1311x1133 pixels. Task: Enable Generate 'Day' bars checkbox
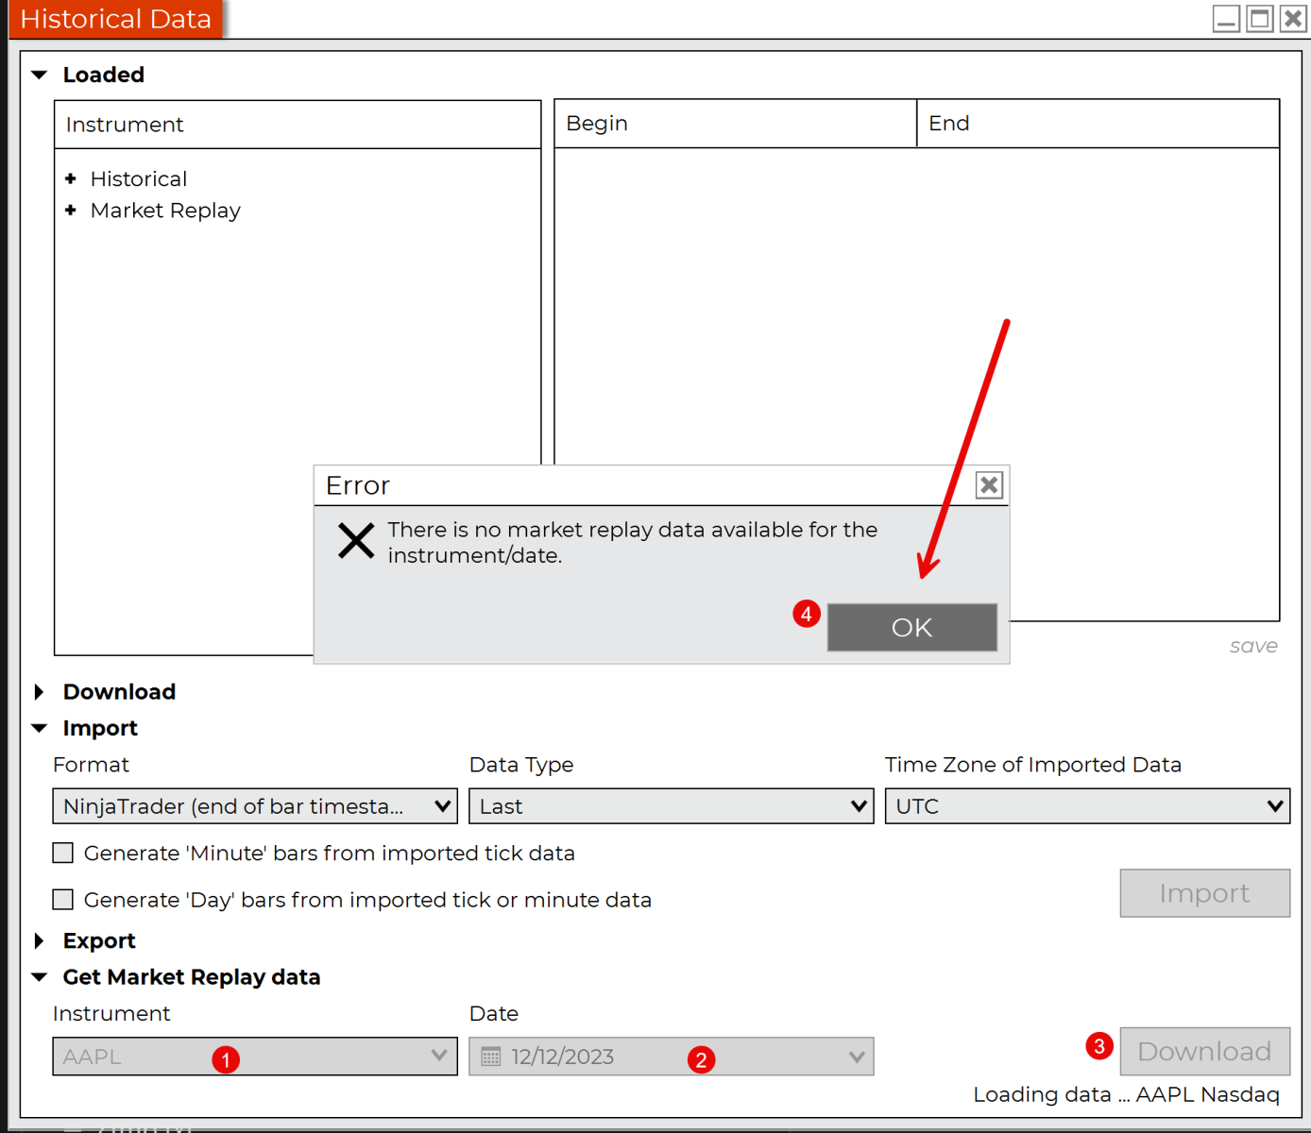pos(63,900)
